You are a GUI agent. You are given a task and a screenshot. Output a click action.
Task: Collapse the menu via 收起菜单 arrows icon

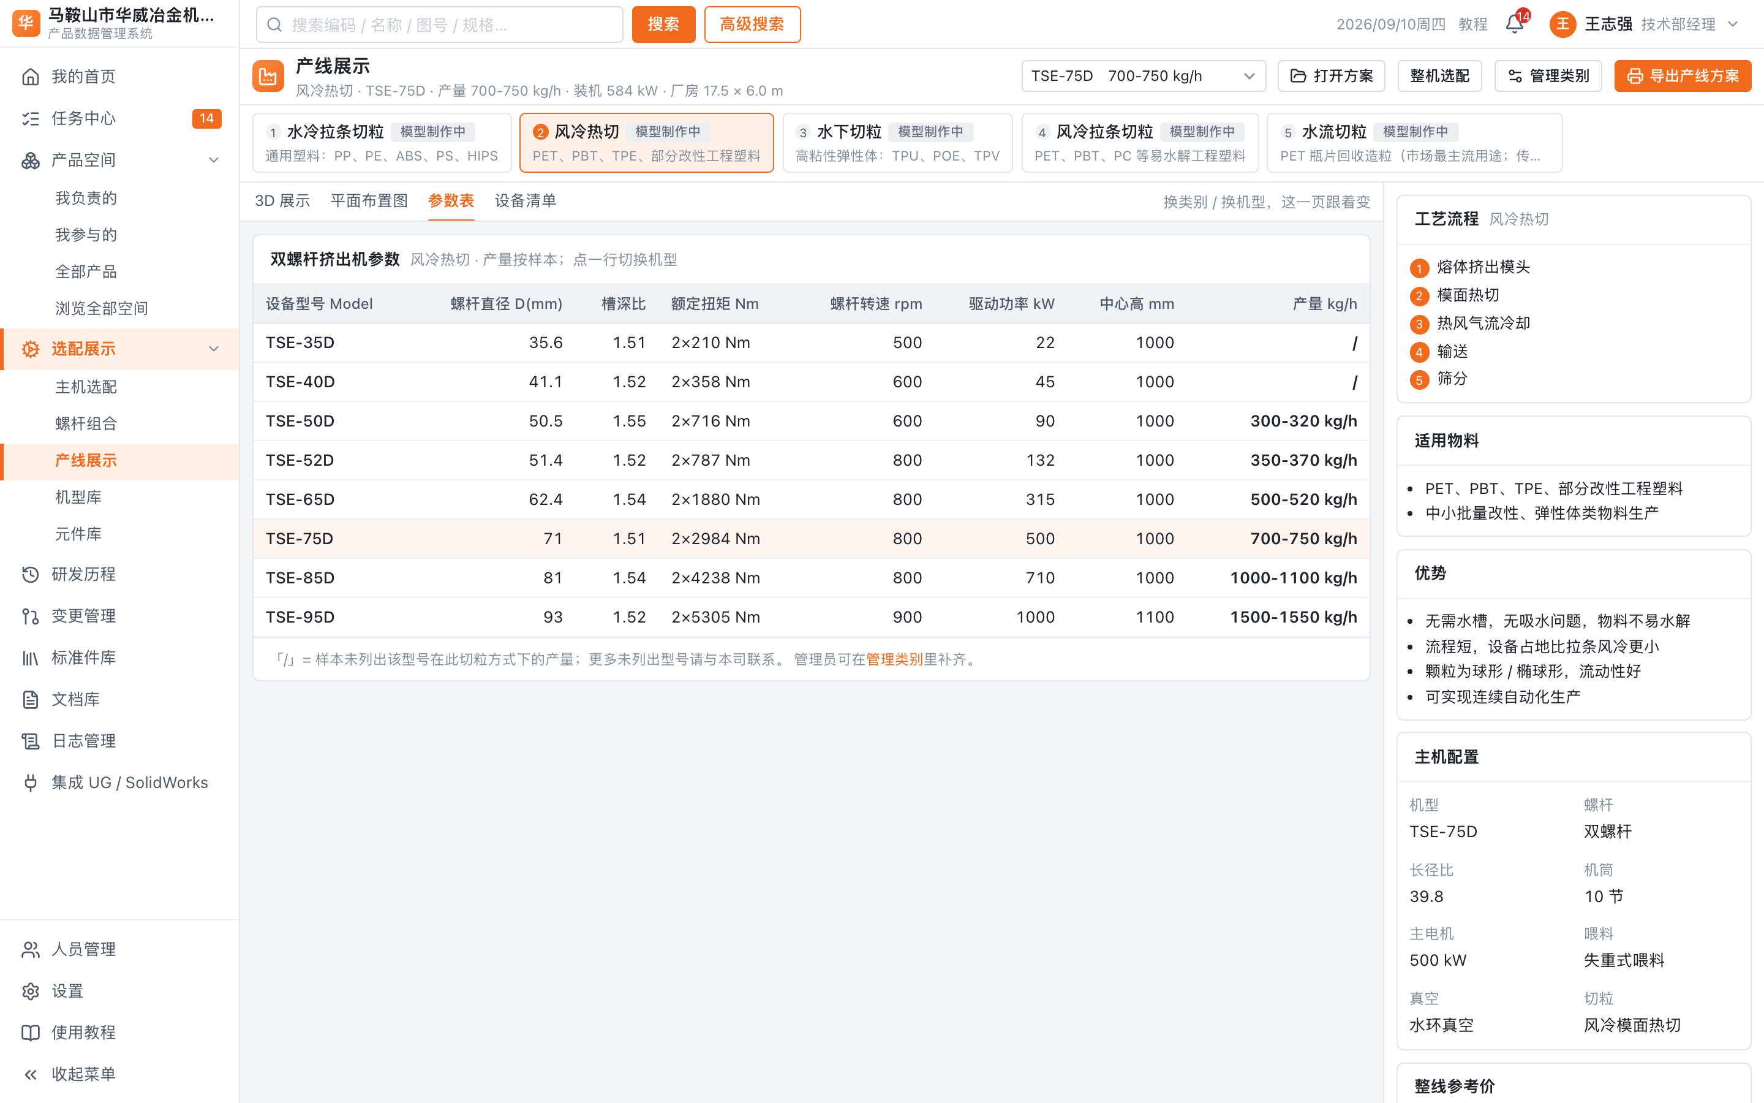(31, 1074)
